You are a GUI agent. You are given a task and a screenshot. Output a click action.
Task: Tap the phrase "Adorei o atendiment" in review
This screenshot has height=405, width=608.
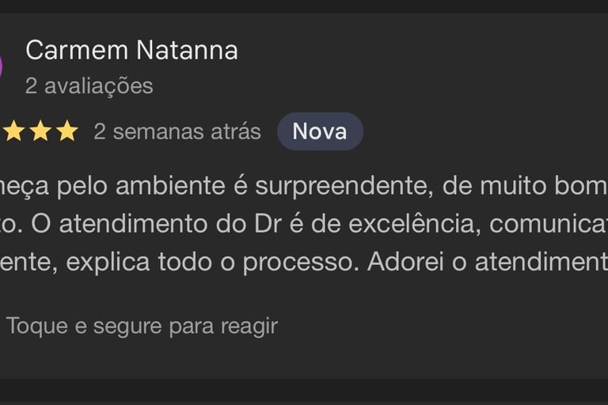pos(488,262)
